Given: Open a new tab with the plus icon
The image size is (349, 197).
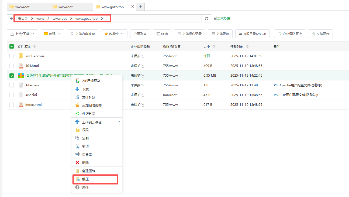Looking at the screenshot, I should [140, 6].
